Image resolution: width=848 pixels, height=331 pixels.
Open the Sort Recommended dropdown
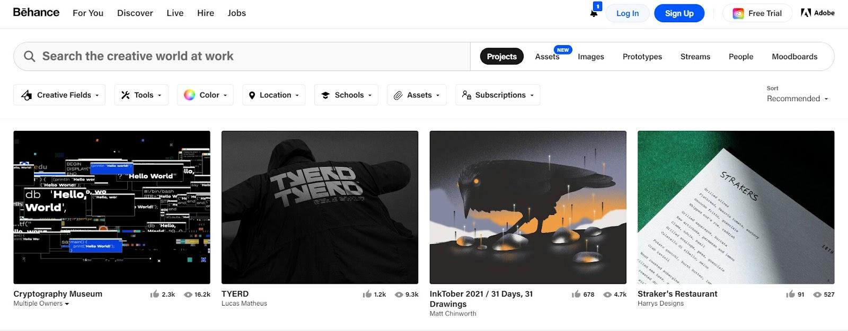coord(797,99)
